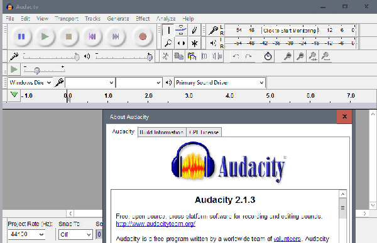Select the Selection (I-beam) tool

pos(169,31)
